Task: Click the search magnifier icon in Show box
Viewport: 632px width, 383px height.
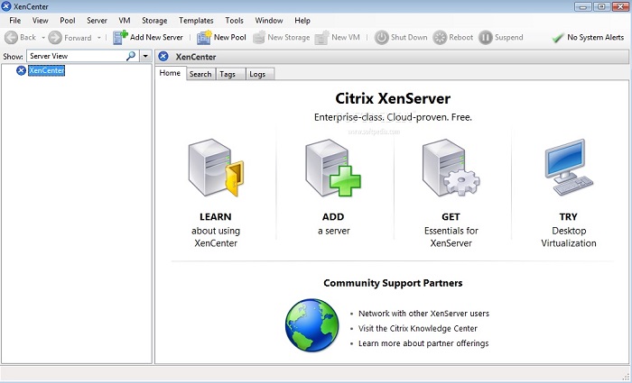Action: pyautogui.click(x=131, y=56)
